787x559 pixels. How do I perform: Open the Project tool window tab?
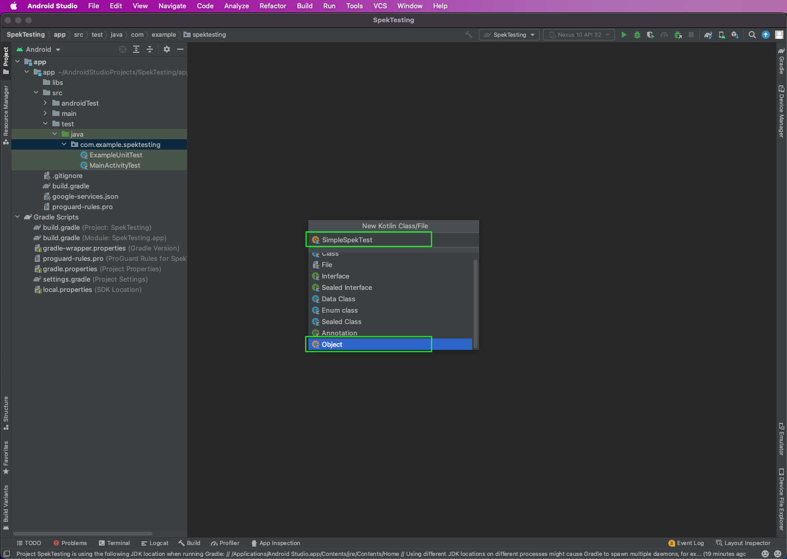point(6,61)
